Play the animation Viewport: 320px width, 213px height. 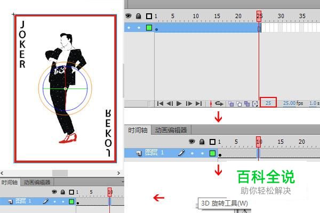(179, 103)
